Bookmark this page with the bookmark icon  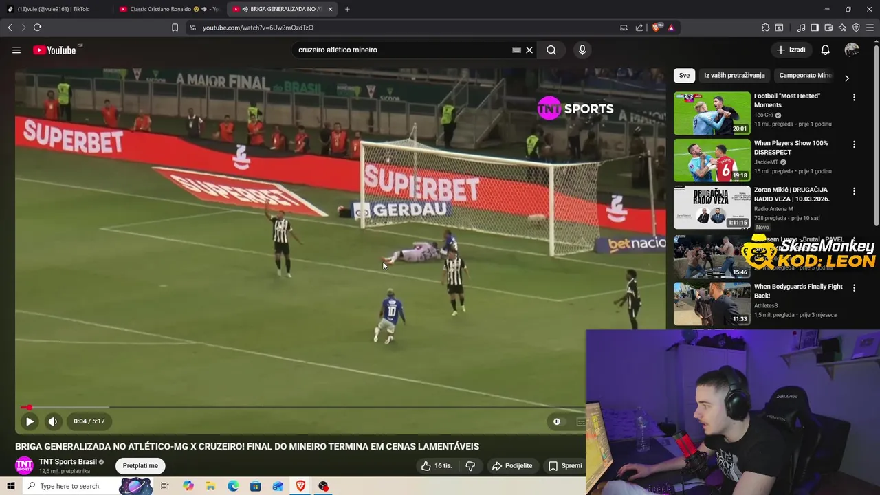(x=175, y=27)
